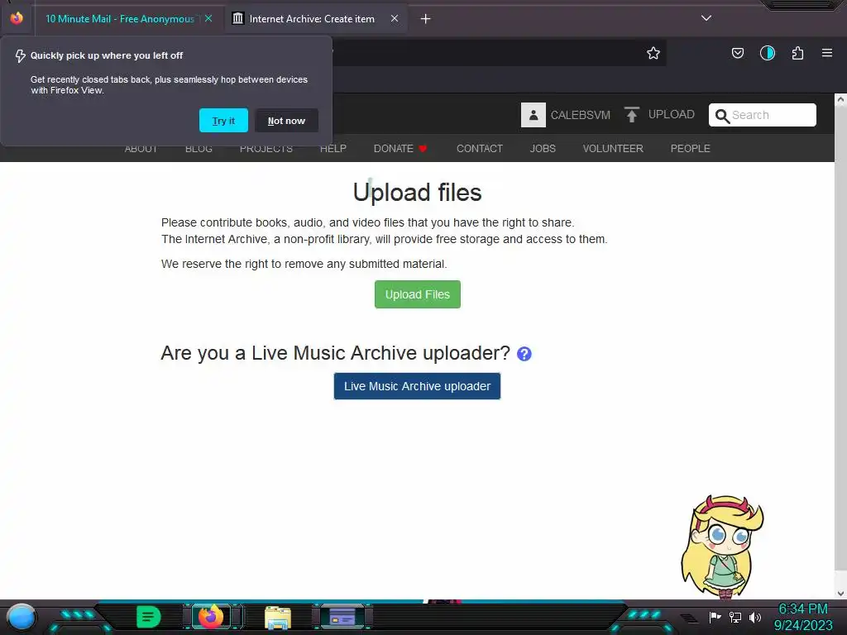This screenshot has height=635, width=847.
Task: Click the scrollbar up arrow
Action: (840, 99)
